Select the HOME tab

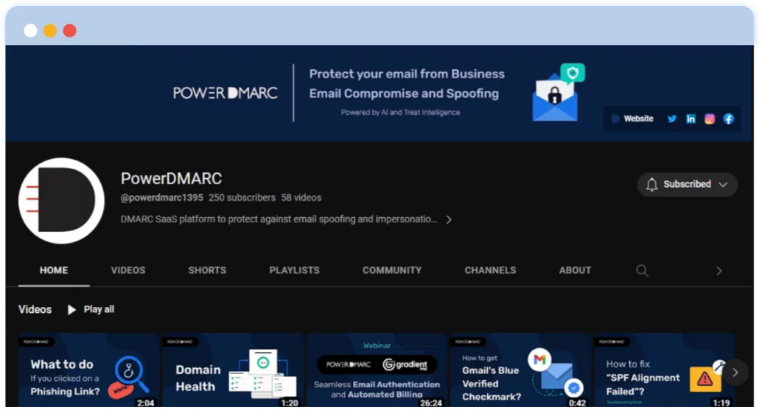pos(54,270)
